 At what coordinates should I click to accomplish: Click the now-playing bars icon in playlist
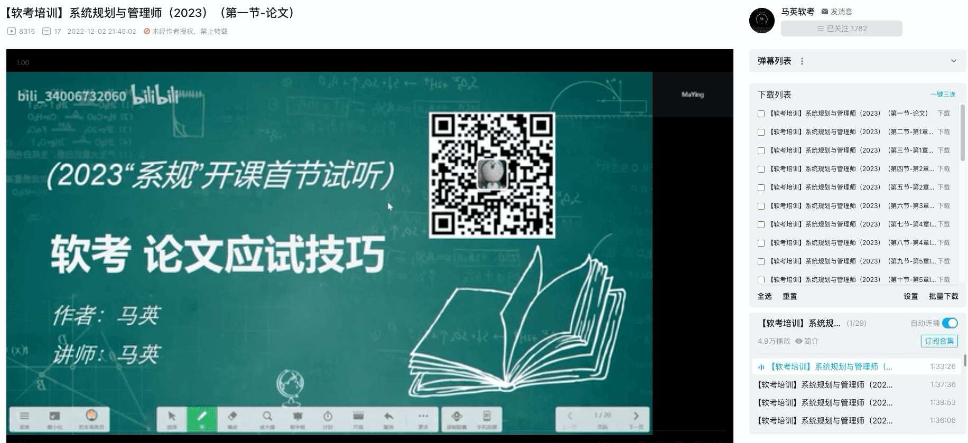coord(761,367)
